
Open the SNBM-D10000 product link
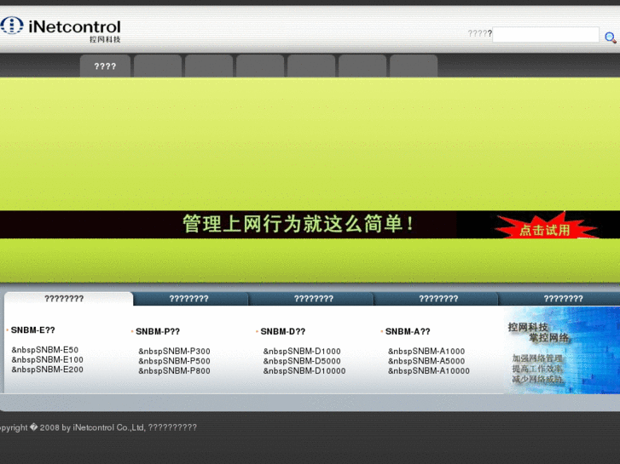pos(304,371)
